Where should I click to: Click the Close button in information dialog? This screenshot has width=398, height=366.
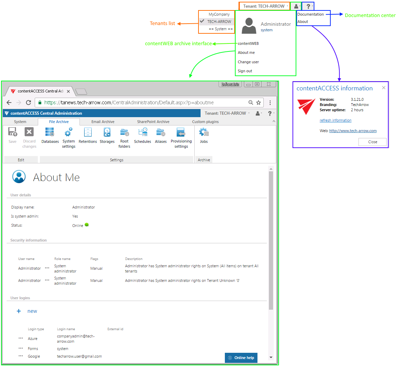[x=372, y=142]
